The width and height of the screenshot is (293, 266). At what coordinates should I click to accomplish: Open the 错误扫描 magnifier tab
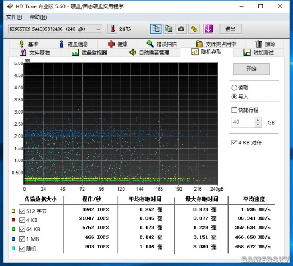(x=161, y=44)
